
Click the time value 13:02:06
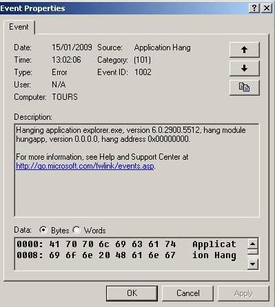[66, 60]
